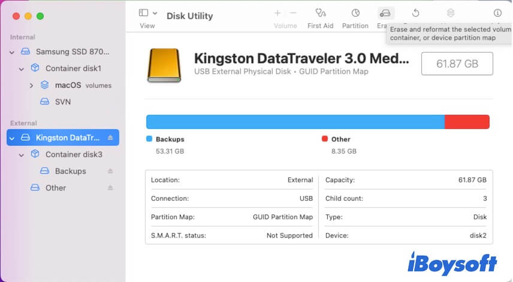Click the add Volume plus icon
This screenshot has width=513, height=282.
(277, 13)
